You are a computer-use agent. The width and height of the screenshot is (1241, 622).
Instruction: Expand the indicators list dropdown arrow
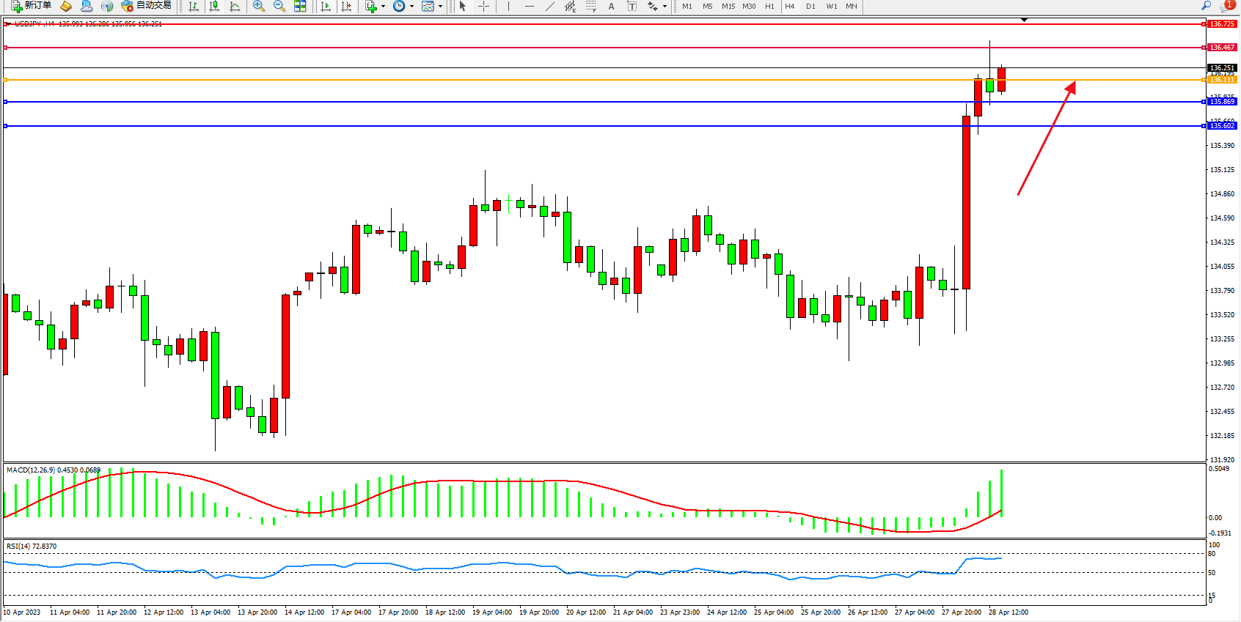pos(383,6)
